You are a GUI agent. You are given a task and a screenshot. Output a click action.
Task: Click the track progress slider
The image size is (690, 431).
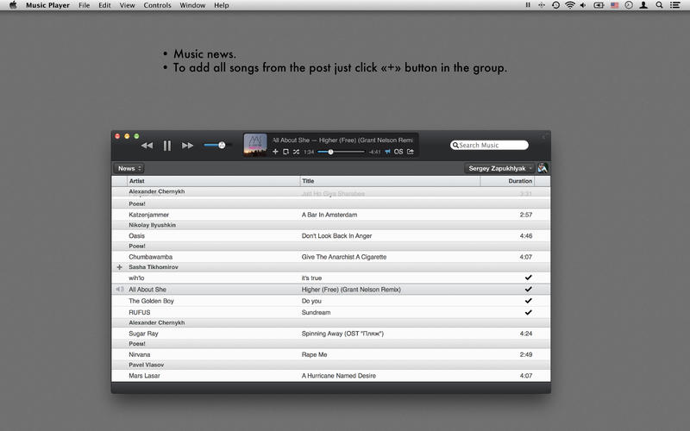coord(341,152)
